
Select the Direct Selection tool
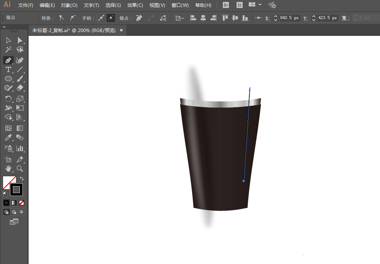click(x=20, y=40)
